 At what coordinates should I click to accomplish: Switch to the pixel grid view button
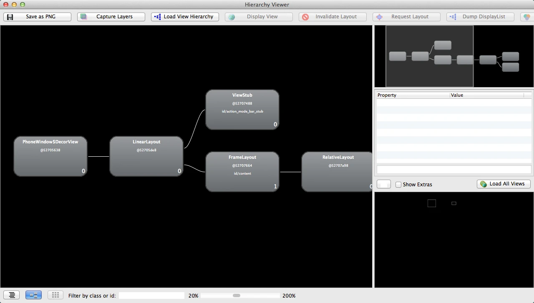(55, 295)
